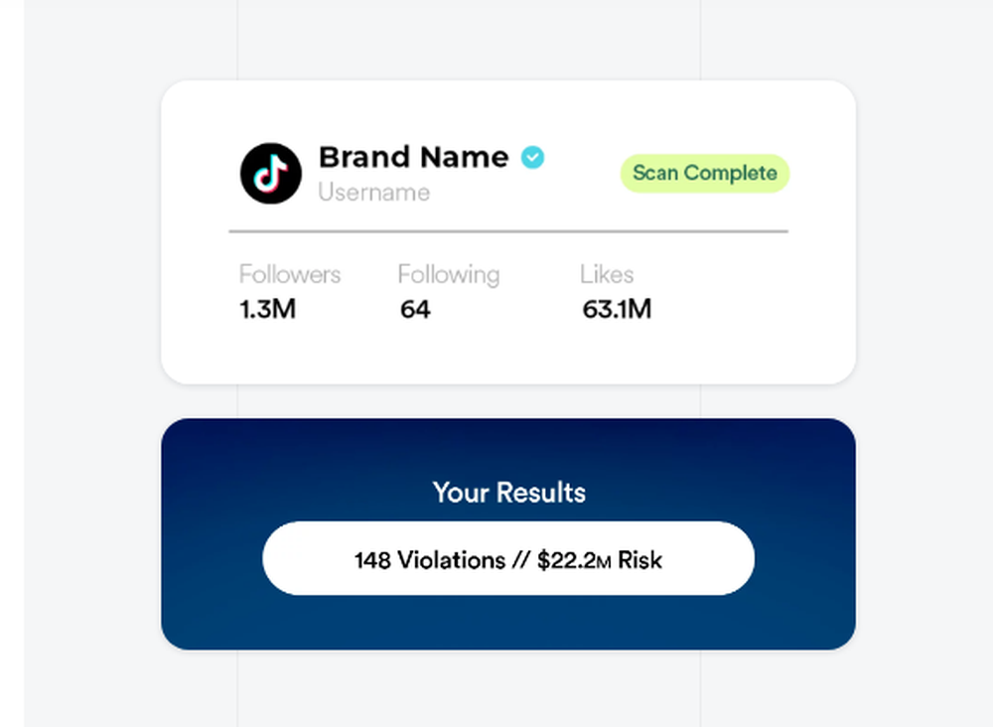Image resolution: width=993 pixels, height=727 pixels.
Task: Select the Following label
Action: click(x=449, y=275)
